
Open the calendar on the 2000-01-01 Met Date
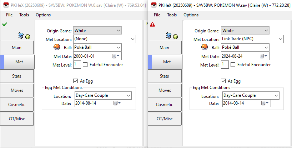pyautogui.click(x=114, y=56)
